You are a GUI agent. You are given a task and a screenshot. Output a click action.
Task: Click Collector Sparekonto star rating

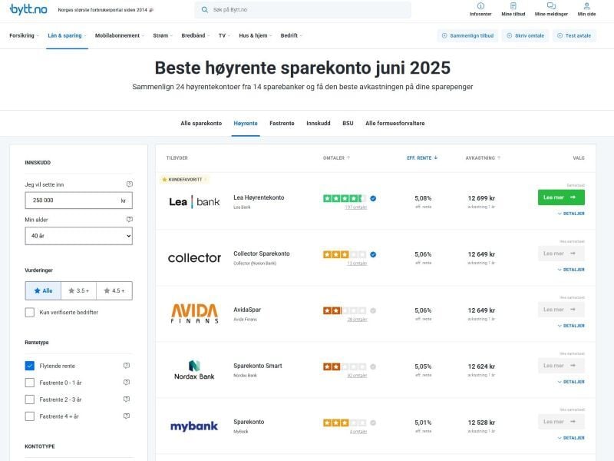(x=345, y=254)
